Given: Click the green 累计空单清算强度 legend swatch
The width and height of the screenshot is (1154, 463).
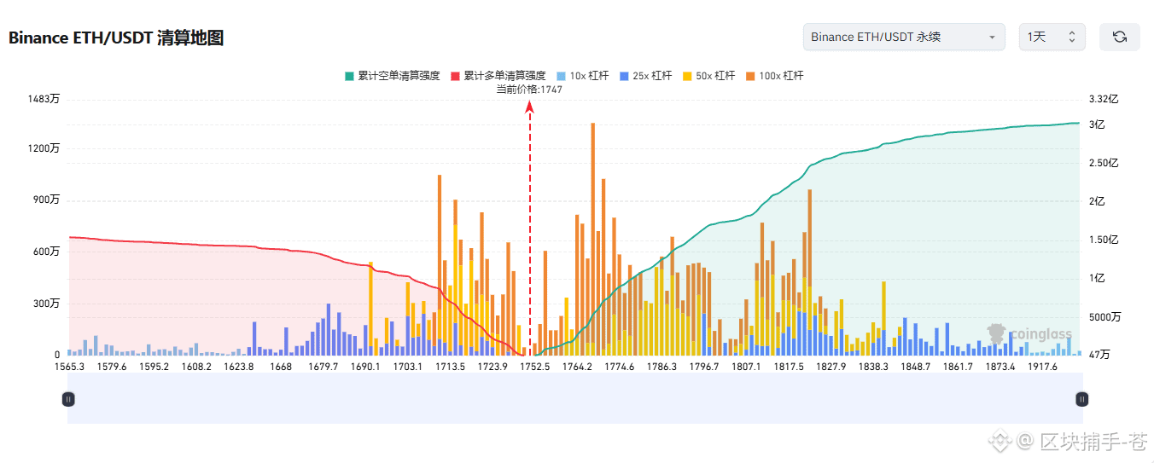Looking at the screenshot, I should pyautogui.click(x=349, y=76).
